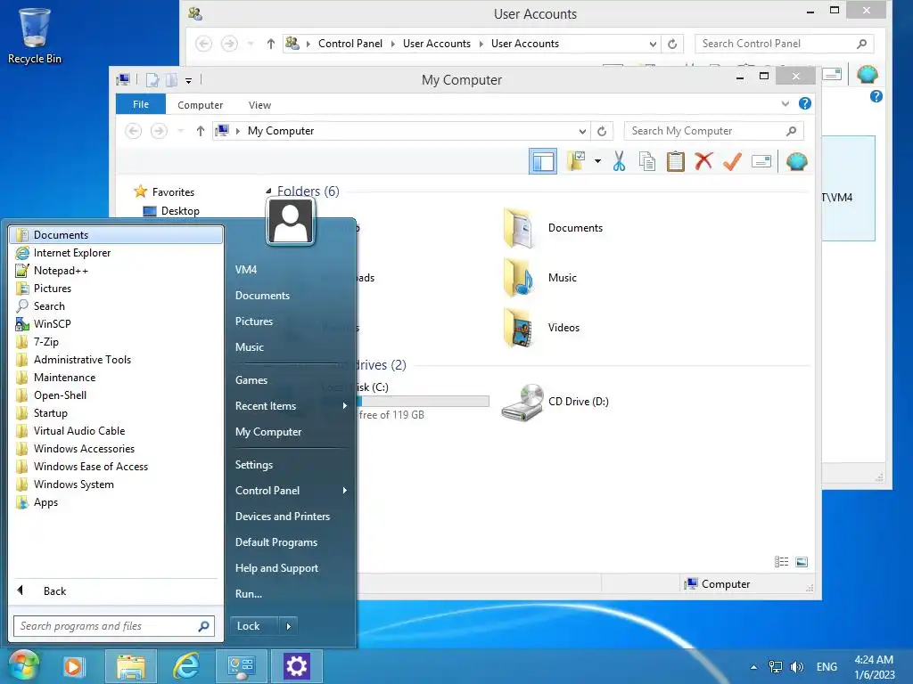The width and height of the screenshot is (913, 684).
Task: Select Desktop under Favorites
Action: tap(180, 210)
